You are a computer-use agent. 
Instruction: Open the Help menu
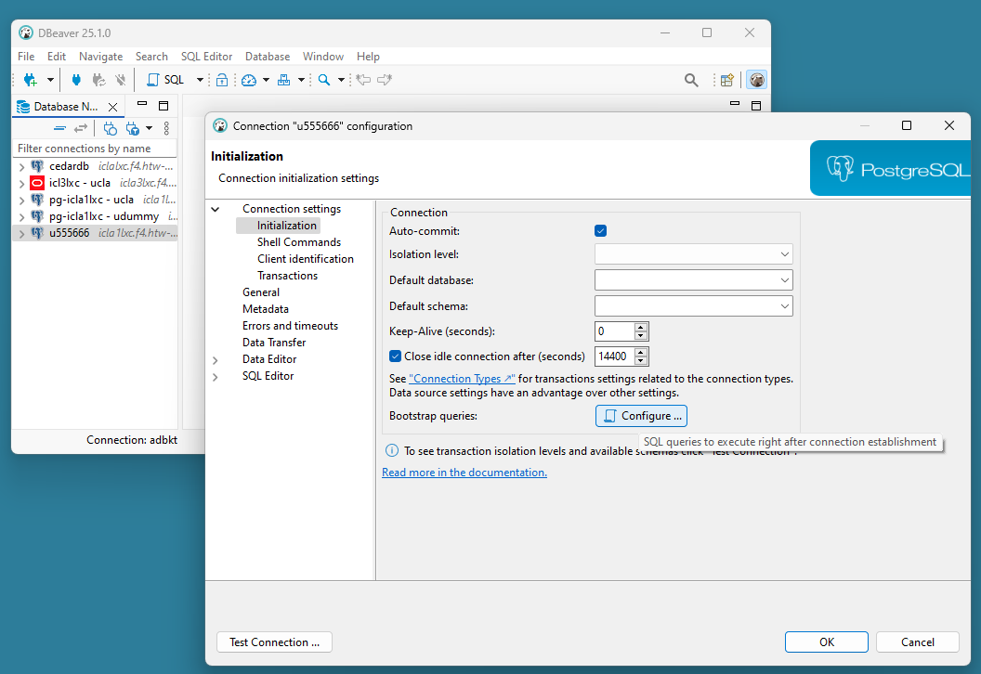368,57
